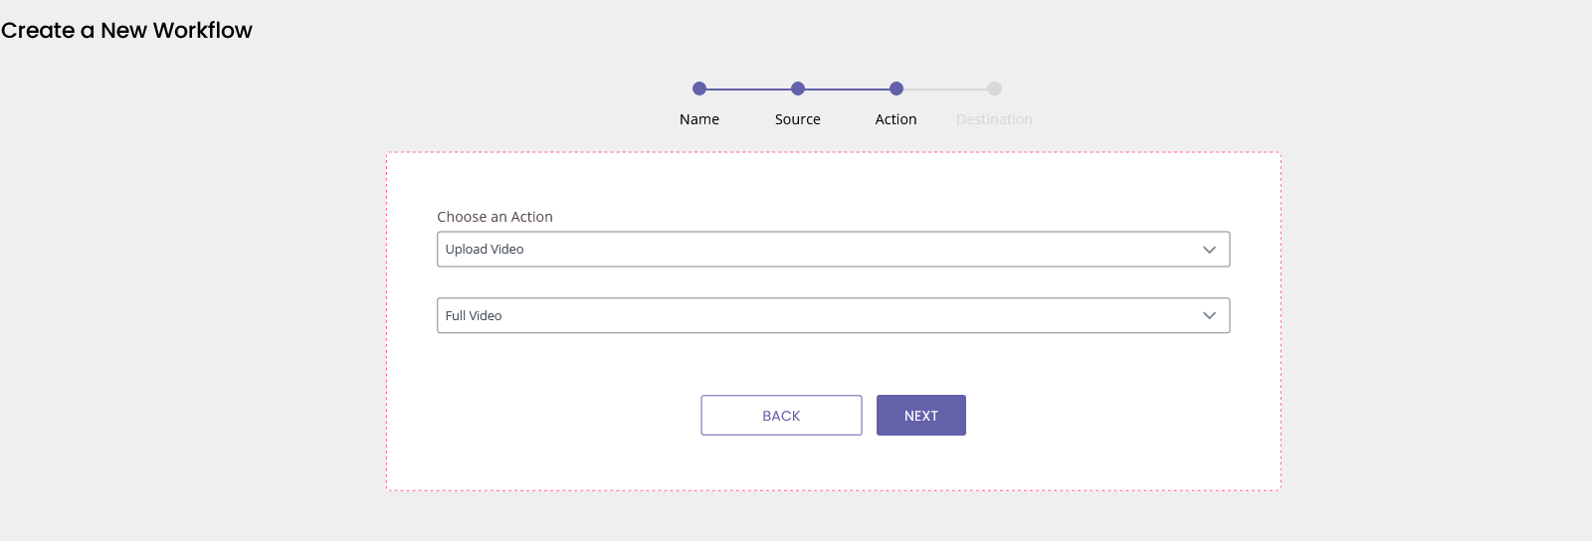Open the Upload Video dropdown chevron
This screenshot has height=541, width=1592.
point(1209,250)
